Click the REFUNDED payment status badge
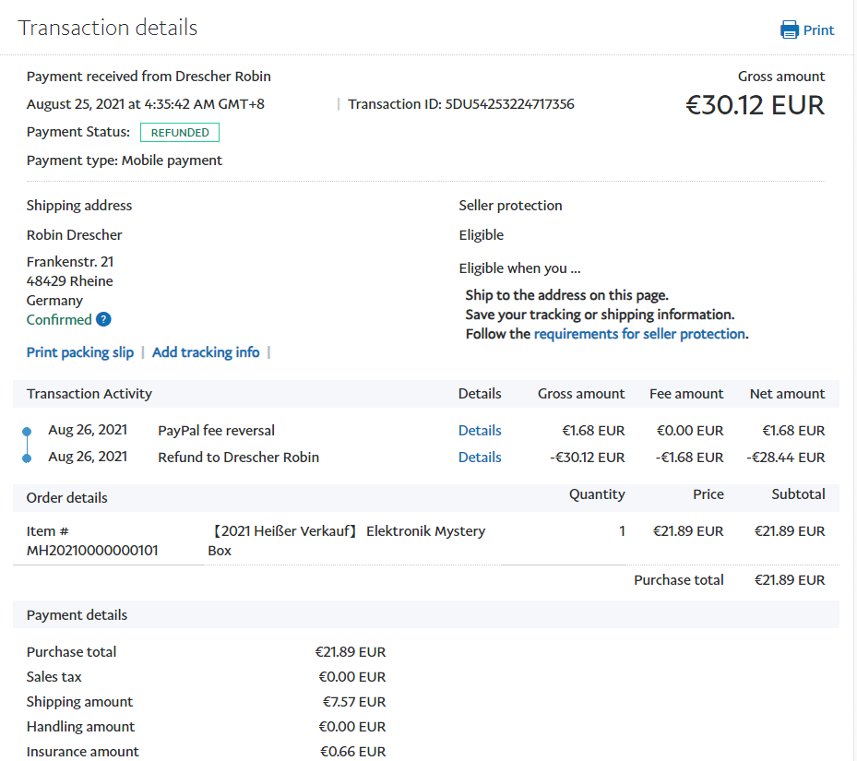The width and height of the screenshot is (857, 761). point(180,133)
